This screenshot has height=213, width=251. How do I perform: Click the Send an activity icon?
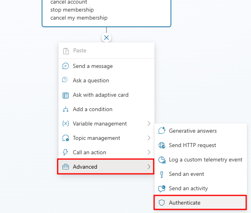pos(162,189)
